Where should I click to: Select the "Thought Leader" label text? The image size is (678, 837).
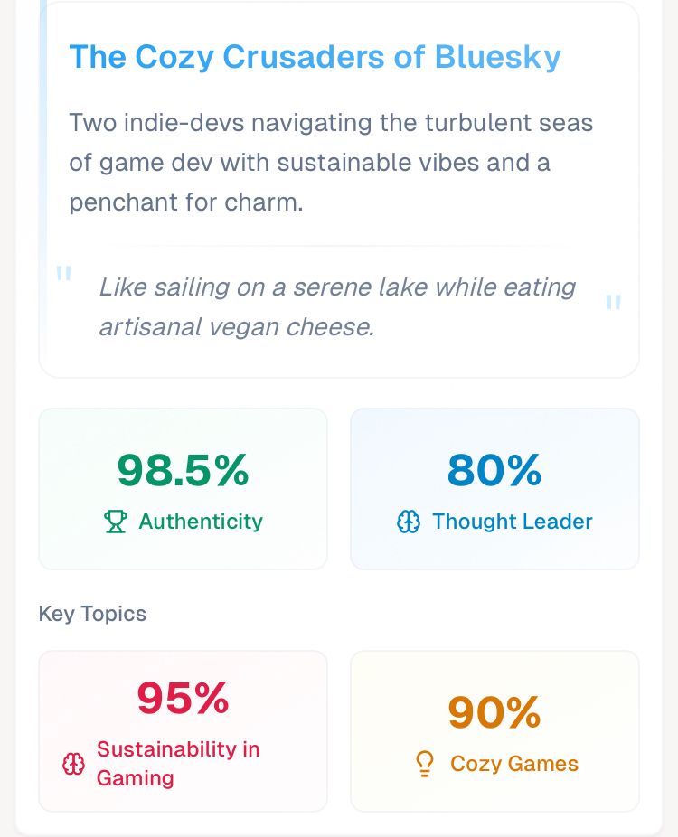(512, 522)
